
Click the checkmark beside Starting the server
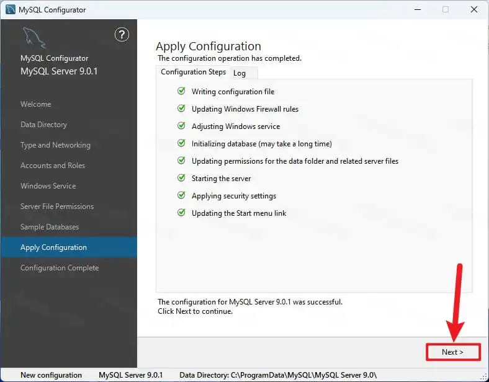click(181, 178)
